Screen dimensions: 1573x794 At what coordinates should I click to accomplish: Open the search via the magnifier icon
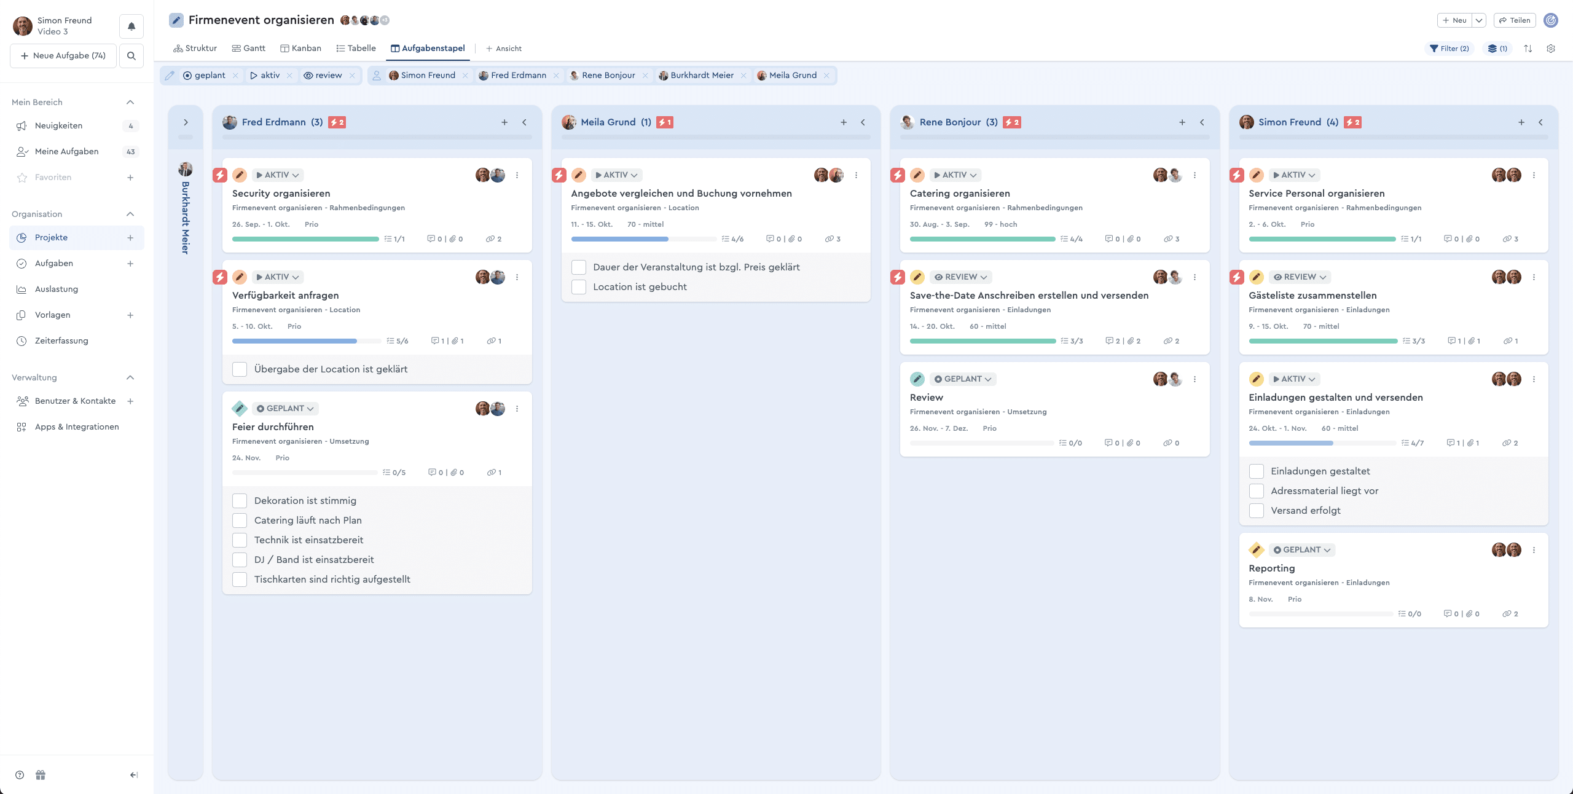pos(131,55)
